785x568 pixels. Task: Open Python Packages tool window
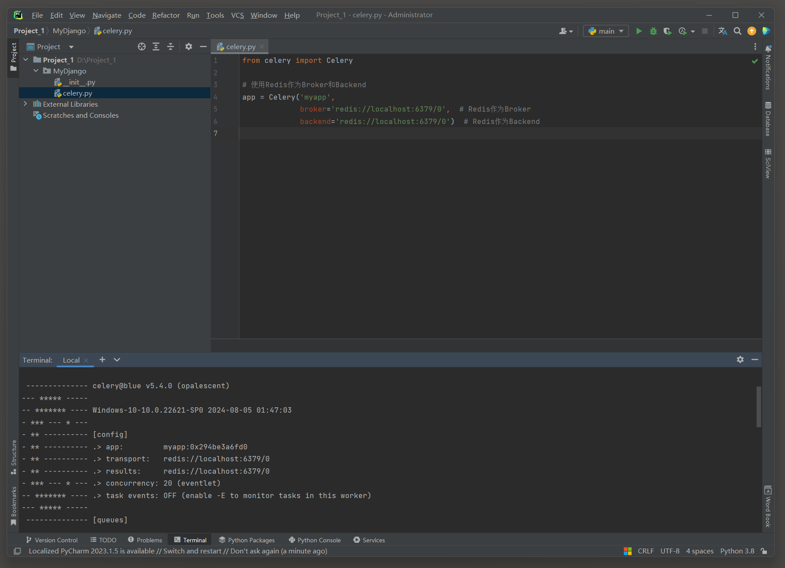click(x=247, y=540)
